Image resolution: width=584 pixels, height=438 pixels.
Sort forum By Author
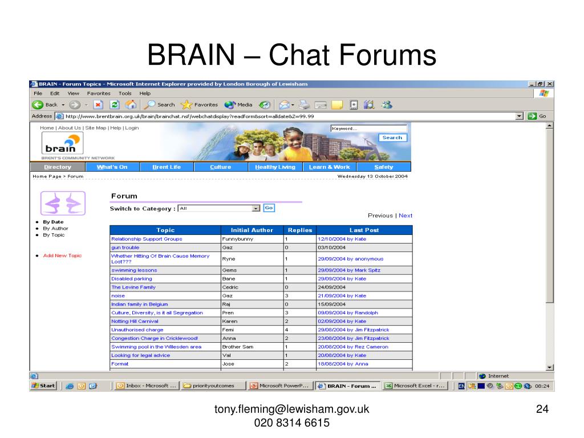point(55,228)
